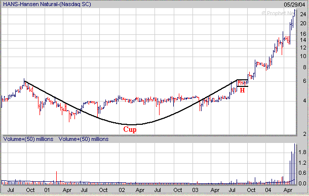
Task: Click the Oct label just before 04
Action: pos(251,190)
